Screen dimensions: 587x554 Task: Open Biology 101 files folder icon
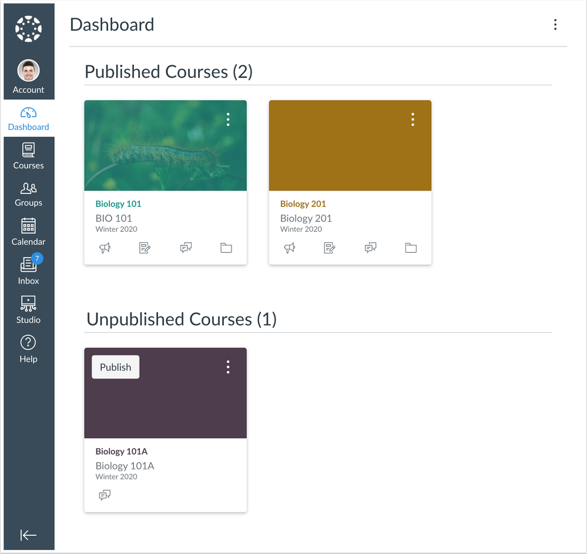coord(226,248)
